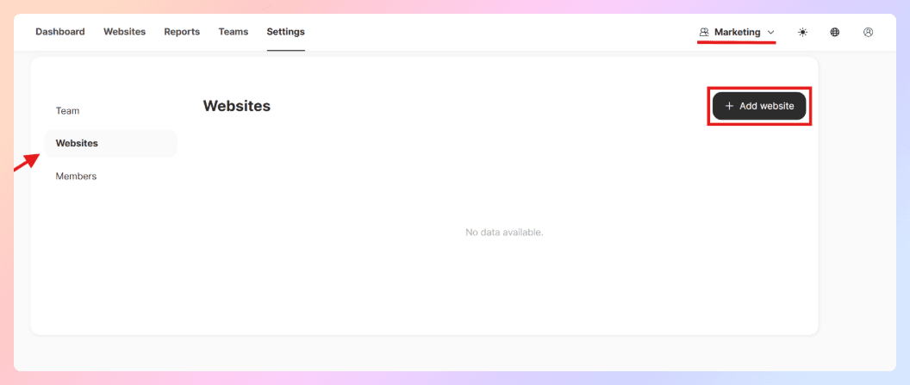This screenshot has width=910, height=385.
Task: Switch to the Reports tab
Action: 182,32
